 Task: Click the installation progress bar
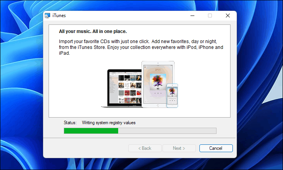[x=140, y=131]
